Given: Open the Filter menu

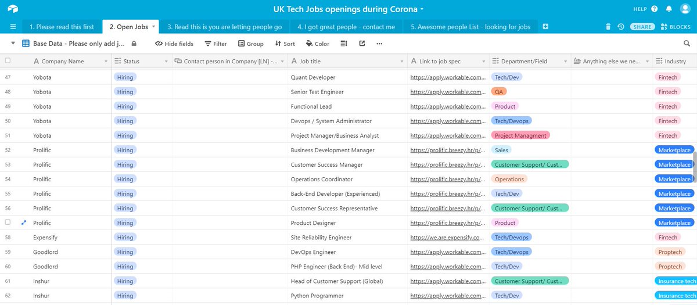Looking at the screenshot, I should pos(215,44).
